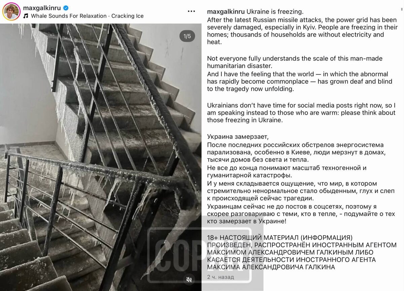This screenshot has height=291, width=404.
Task: Select the 'Not everyone fully understands' sentence
Action: click(x=295, y=62)
